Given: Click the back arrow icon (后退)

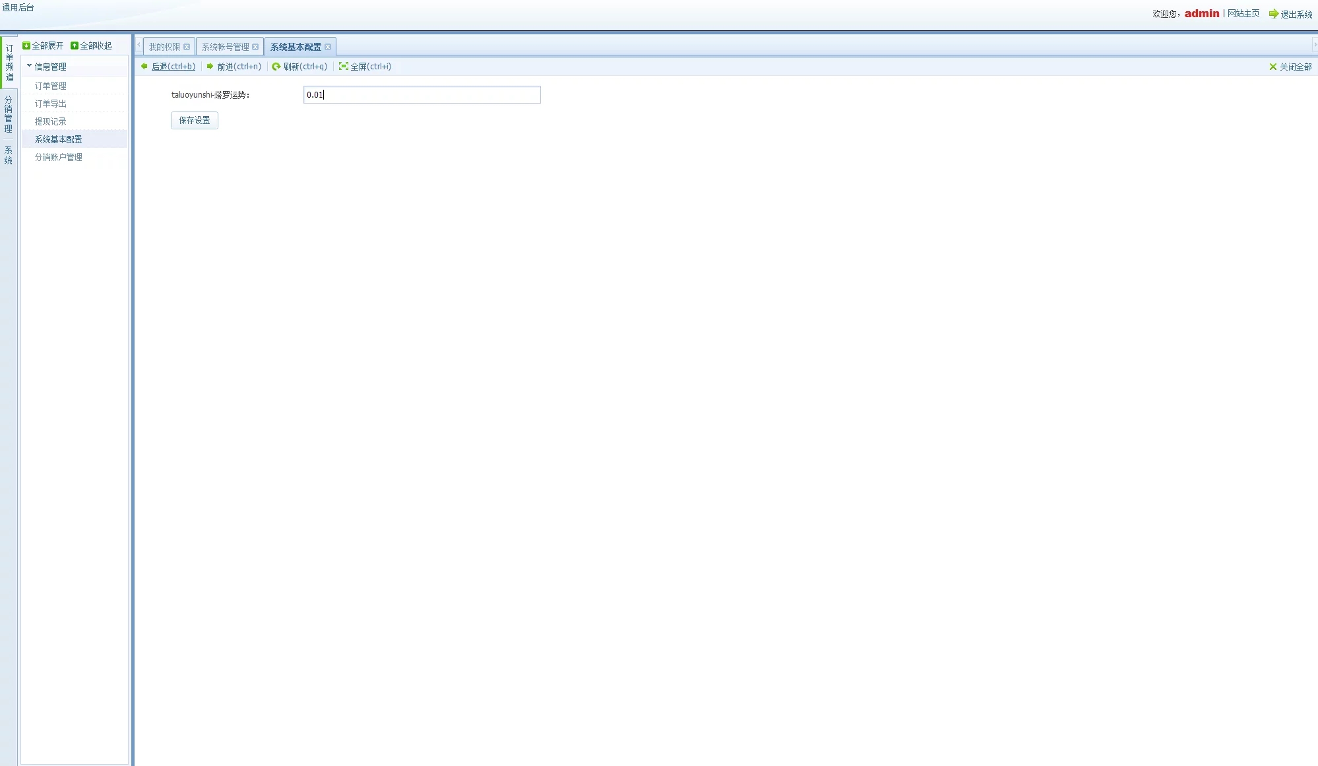Looking at the screenshot, I should [x=144, y=66].
